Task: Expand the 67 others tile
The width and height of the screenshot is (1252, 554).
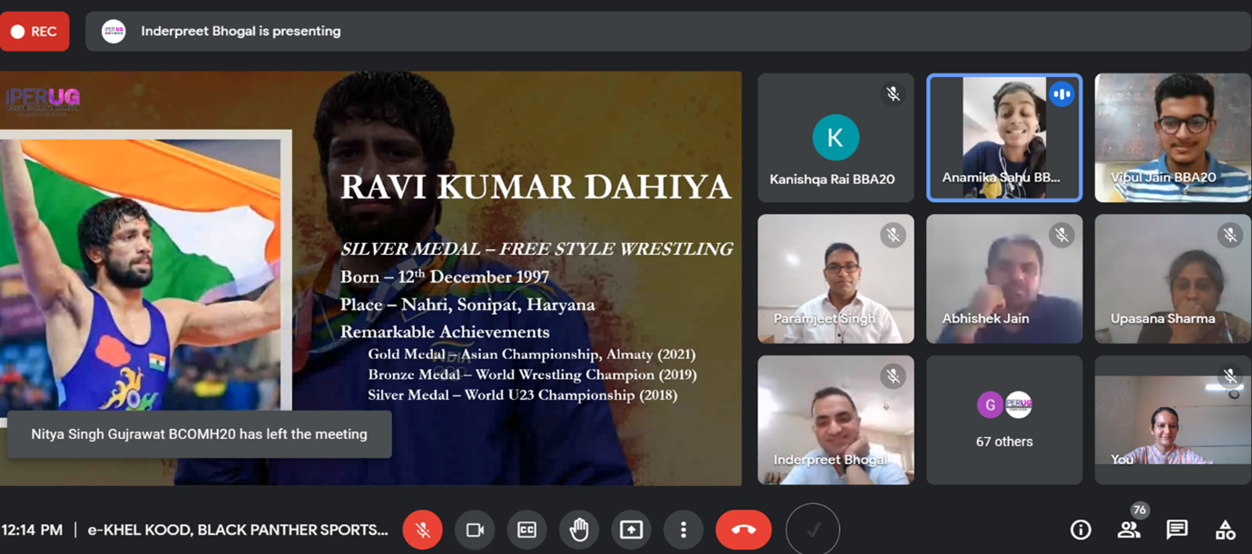Action: pyautogui.click(x=1003, y=420)
